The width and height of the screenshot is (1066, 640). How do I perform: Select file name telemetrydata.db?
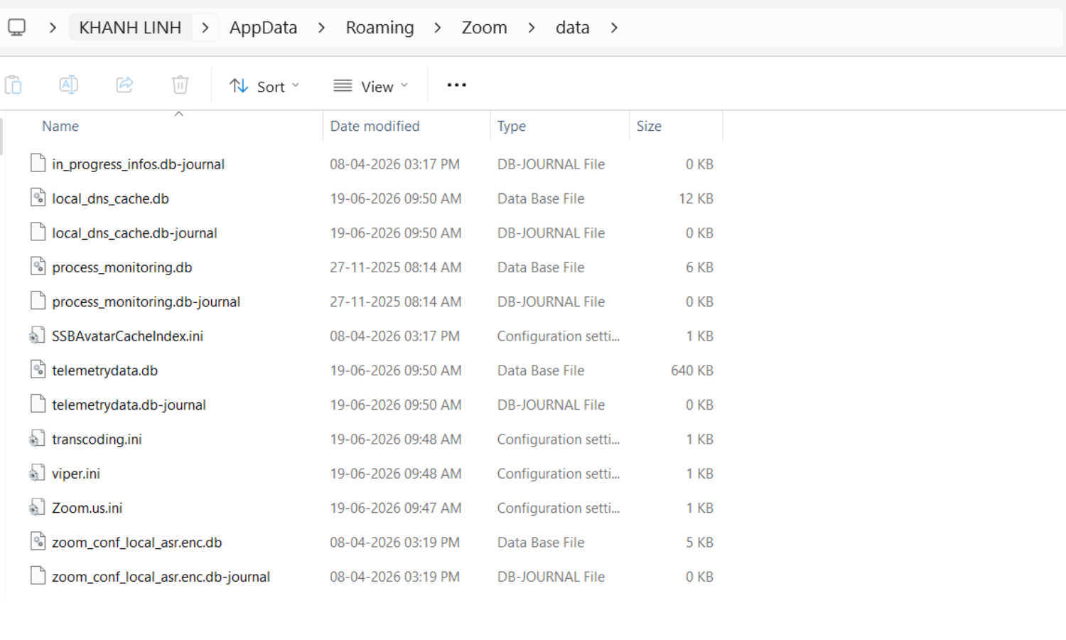point(104,370)
